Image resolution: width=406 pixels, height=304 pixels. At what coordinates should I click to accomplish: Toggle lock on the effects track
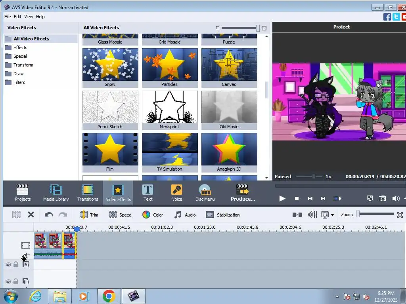tap(16, 264)
